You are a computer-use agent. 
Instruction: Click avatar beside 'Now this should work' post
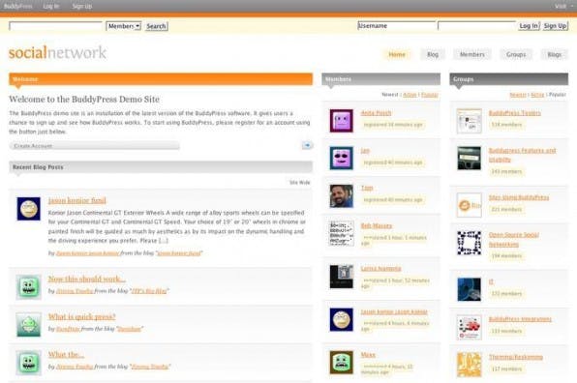pos(29,286)
